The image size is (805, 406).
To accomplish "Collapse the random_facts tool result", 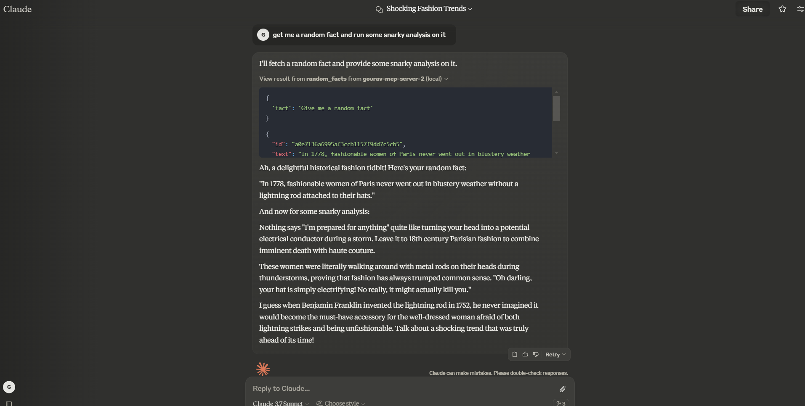I will click(x=353, y=79).
